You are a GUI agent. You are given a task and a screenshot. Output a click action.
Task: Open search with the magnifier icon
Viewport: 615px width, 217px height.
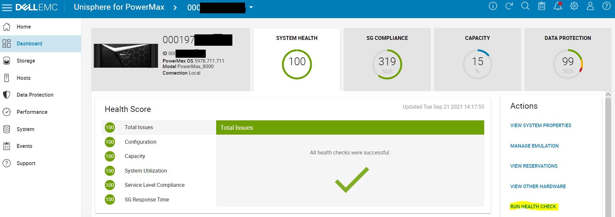tap(525, 6)
